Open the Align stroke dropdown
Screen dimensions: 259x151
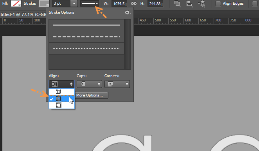pos(61,84)
